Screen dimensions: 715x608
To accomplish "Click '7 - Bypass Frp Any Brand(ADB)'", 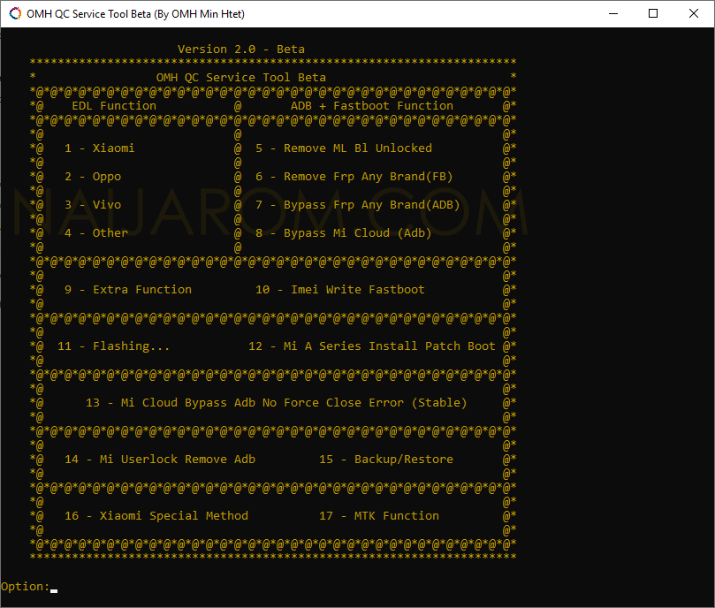I will pyautogui.click(x=357, y=205).
